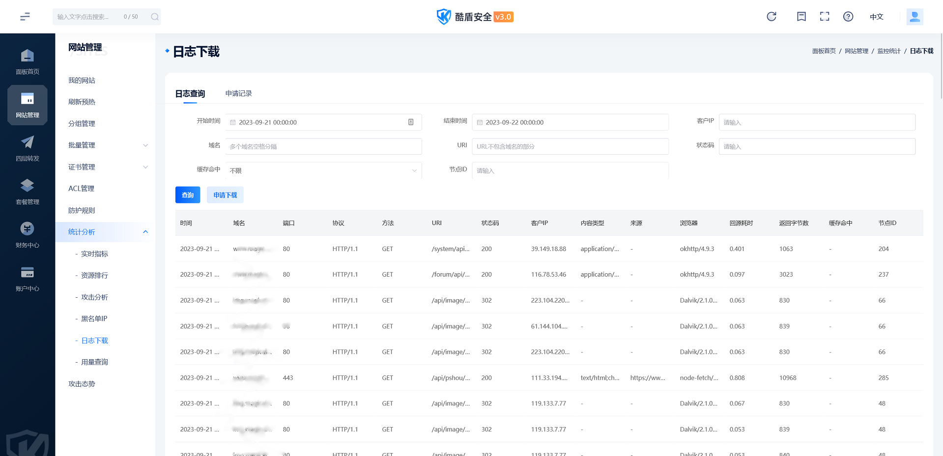Click the search magnifier icon

point(155,17)
